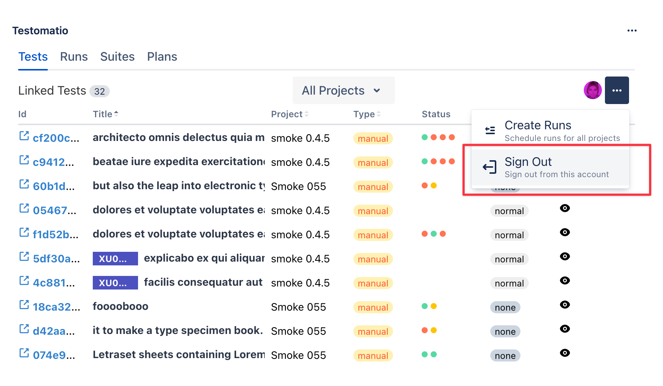Click XU0... tag in 4c881 row
663x386 pixels.
click(x=115, y=283)
